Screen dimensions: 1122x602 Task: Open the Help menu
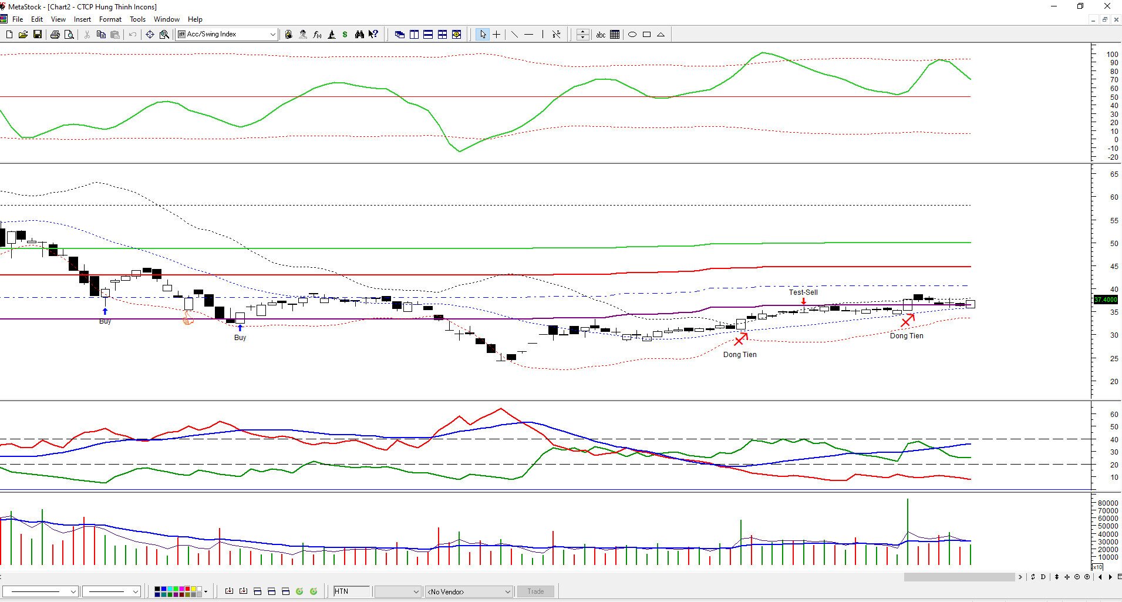[x=195, y=19]
